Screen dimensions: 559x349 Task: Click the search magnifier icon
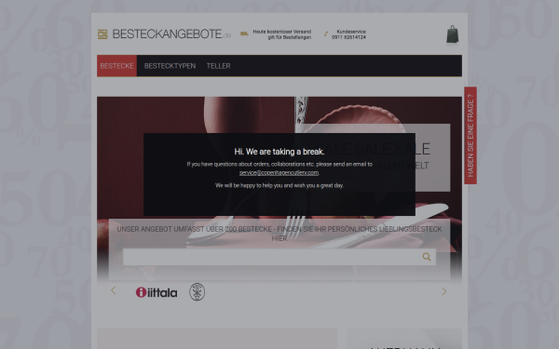tap(427, 257)
